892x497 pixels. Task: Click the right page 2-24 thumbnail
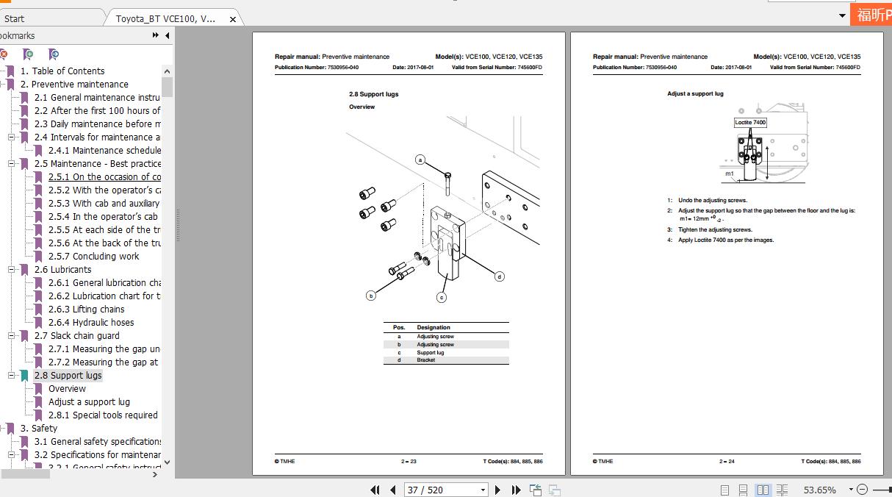pyautogui.click(x=727, y=254)
